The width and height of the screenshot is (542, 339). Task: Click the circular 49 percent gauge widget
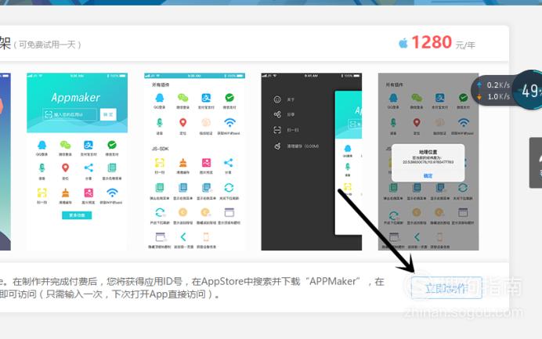click(x=528, y=90)
